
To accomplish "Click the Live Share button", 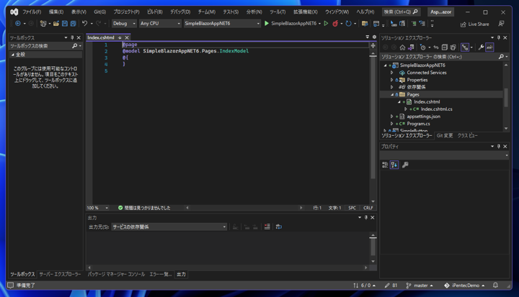I will (x=474, y=24).
